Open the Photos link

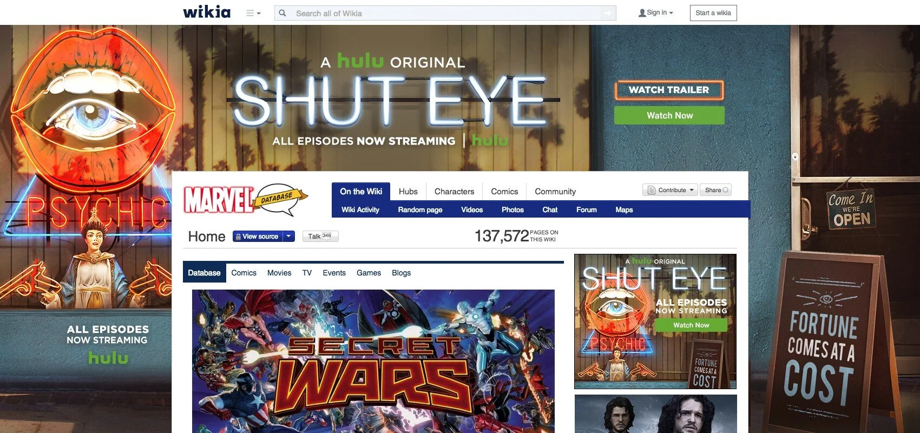click(x=512, y=209)
